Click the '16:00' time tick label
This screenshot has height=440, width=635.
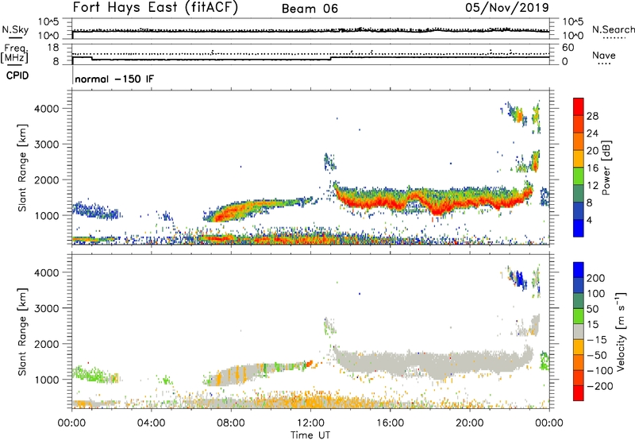point(390,423)
